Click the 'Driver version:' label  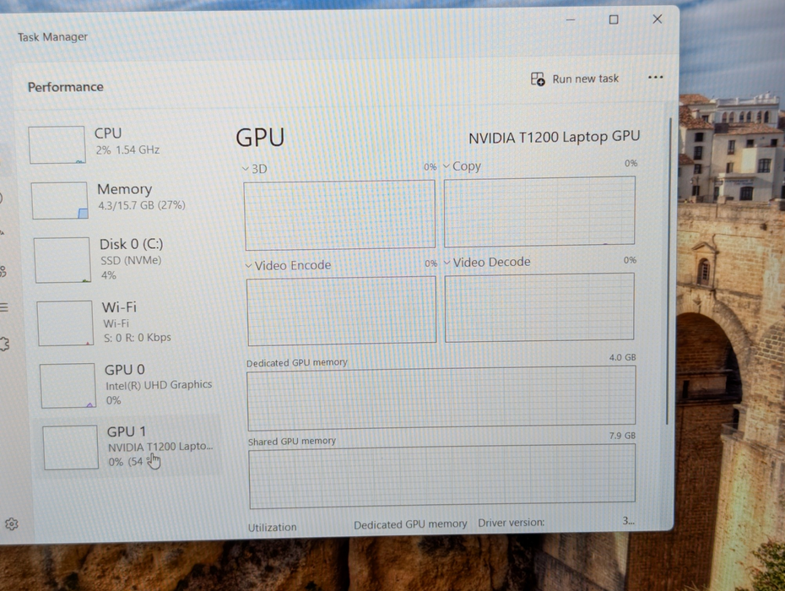coord(512,523)
